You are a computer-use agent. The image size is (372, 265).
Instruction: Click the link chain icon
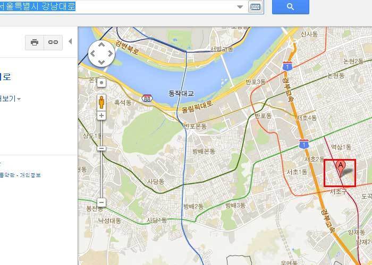pyautogui.click(x=53, y=42)
